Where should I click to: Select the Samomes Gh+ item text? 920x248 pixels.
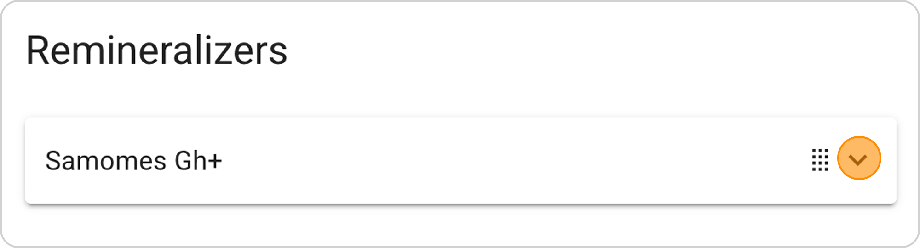pos(133,161)
